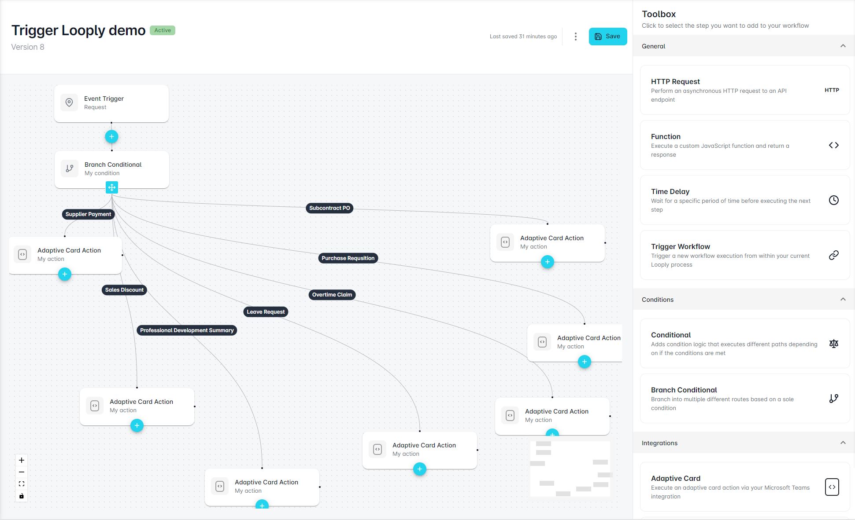855x520 pixels.
Task: Collapse the Conditions toolbox section
Action: pos(843,299)
